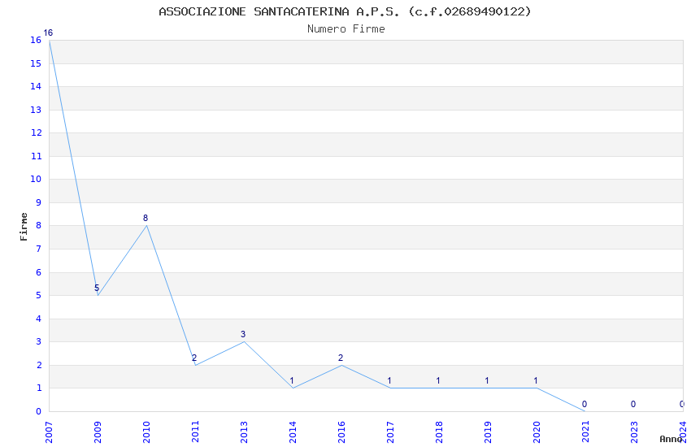Click y-axis tick value 15
This screenshot has height=447, width=691.
pyautogui.click(x=36, y=63)
